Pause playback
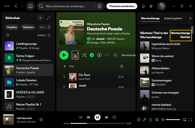This screenshot has width=195, height=128. 97,117
